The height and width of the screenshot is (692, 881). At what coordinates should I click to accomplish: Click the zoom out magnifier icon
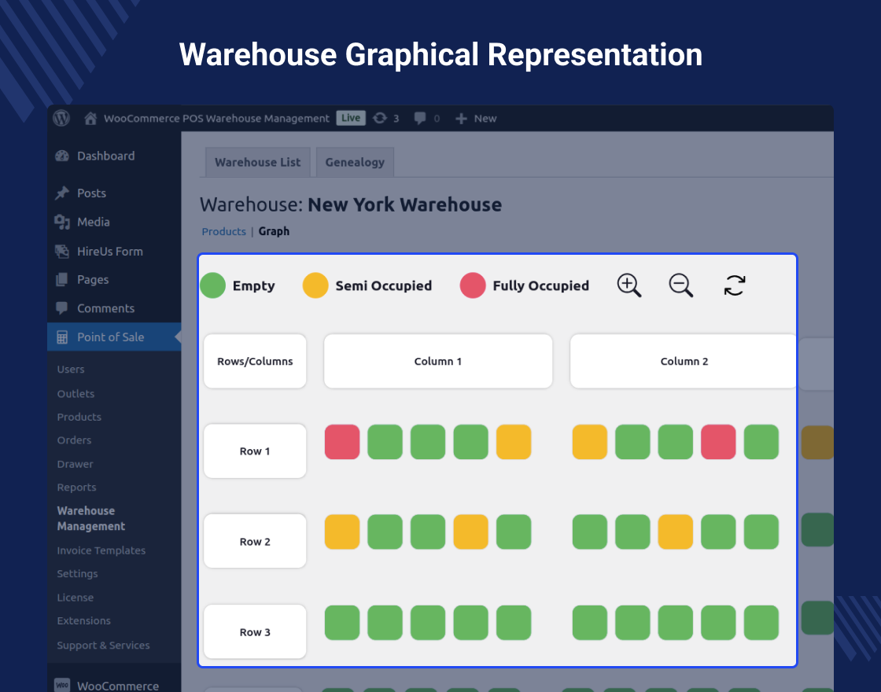[680, 285]
